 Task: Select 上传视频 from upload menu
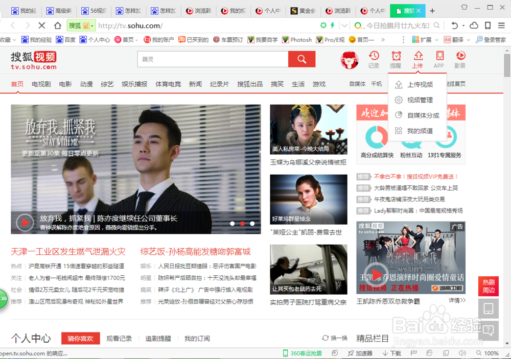click(417, 84)
